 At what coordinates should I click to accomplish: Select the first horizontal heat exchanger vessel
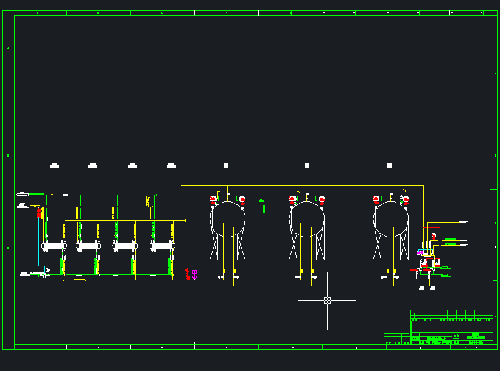point(54,246)
